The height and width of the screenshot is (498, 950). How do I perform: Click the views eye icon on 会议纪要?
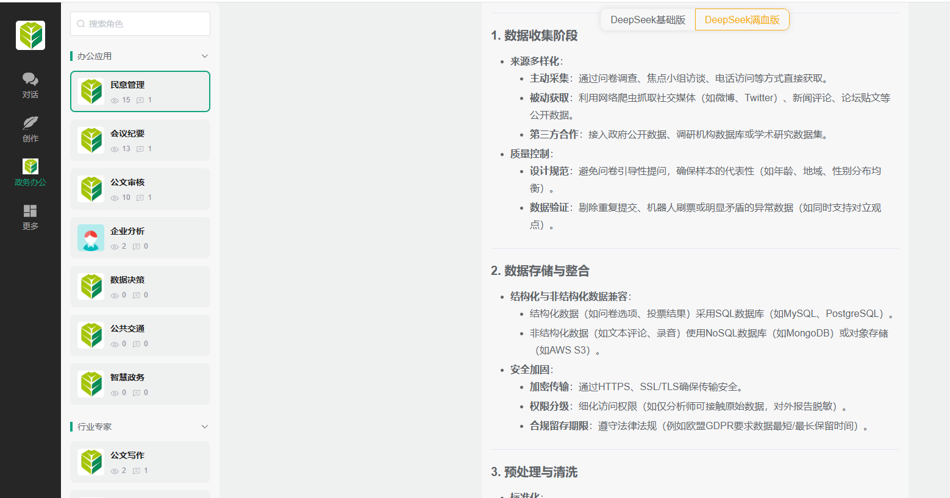tap(115, 149)
